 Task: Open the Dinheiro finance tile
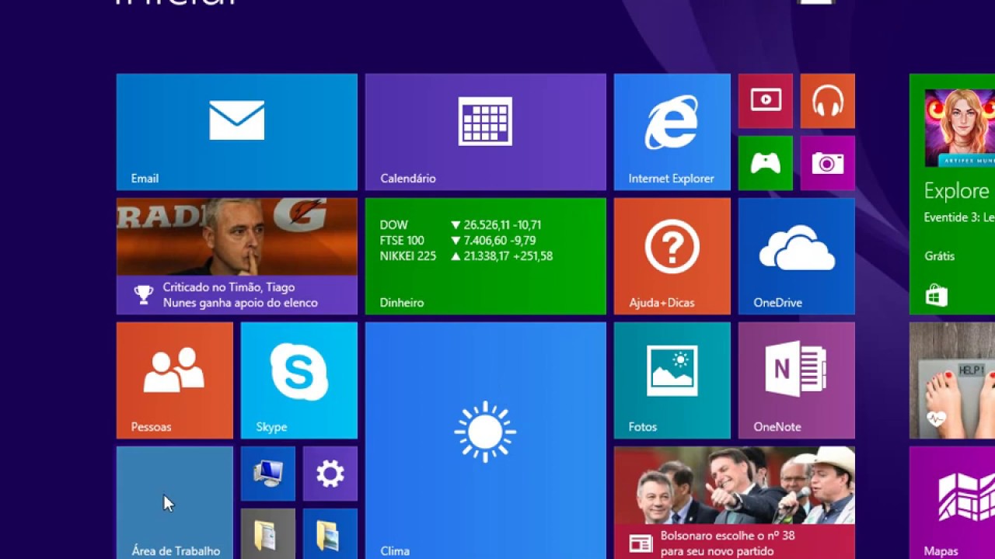click(x=486, y=256)
